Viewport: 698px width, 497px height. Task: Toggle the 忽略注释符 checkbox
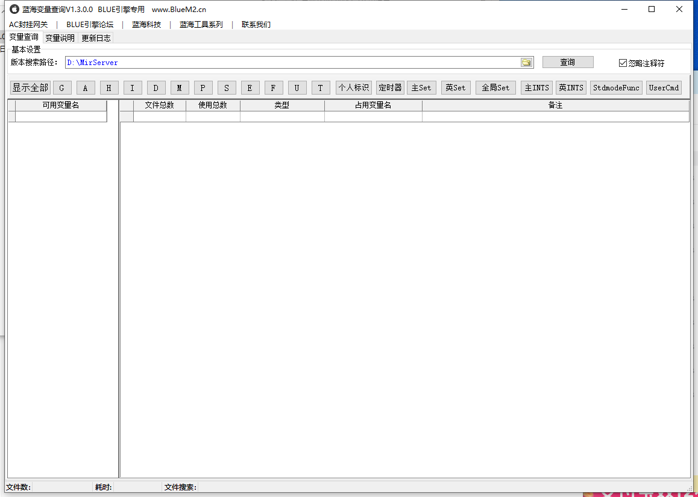[623, 63]
